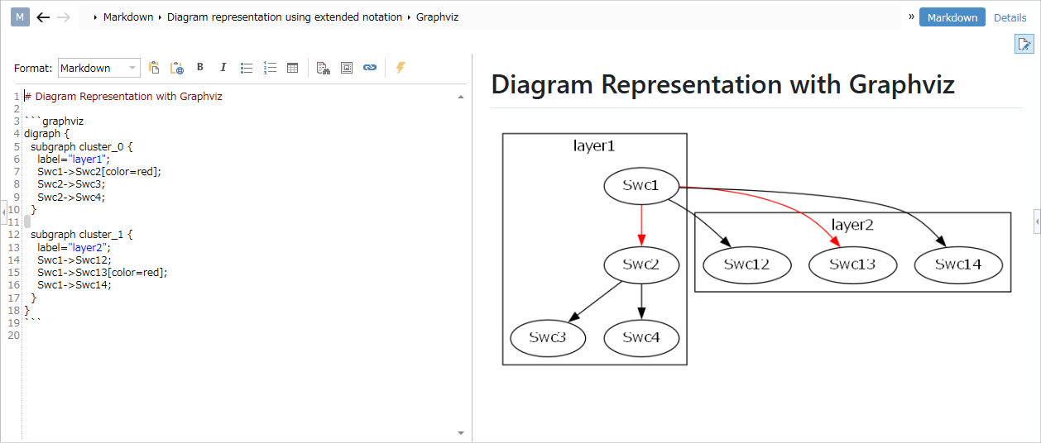
Task: Insert a hyperlink
Action: pos(370,68)
